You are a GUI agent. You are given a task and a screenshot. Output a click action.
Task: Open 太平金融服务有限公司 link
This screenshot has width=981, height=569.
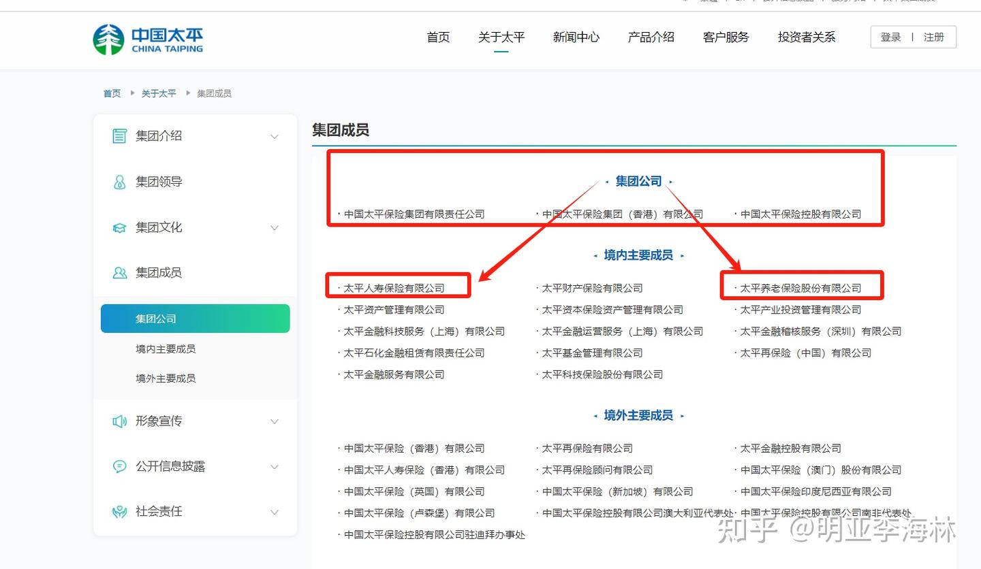coord(394,374)
